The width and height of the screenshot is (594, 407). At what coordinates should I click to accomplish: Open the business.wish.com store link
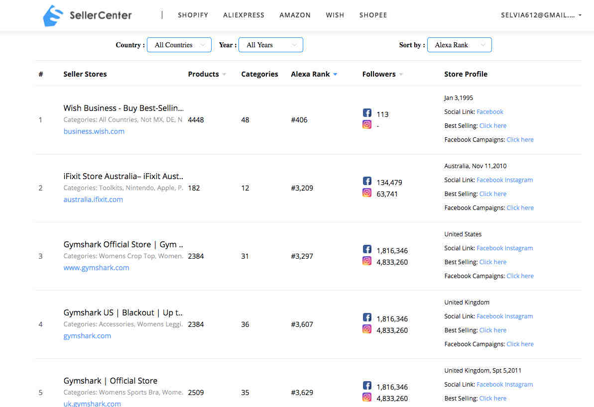tap(94, 131)
